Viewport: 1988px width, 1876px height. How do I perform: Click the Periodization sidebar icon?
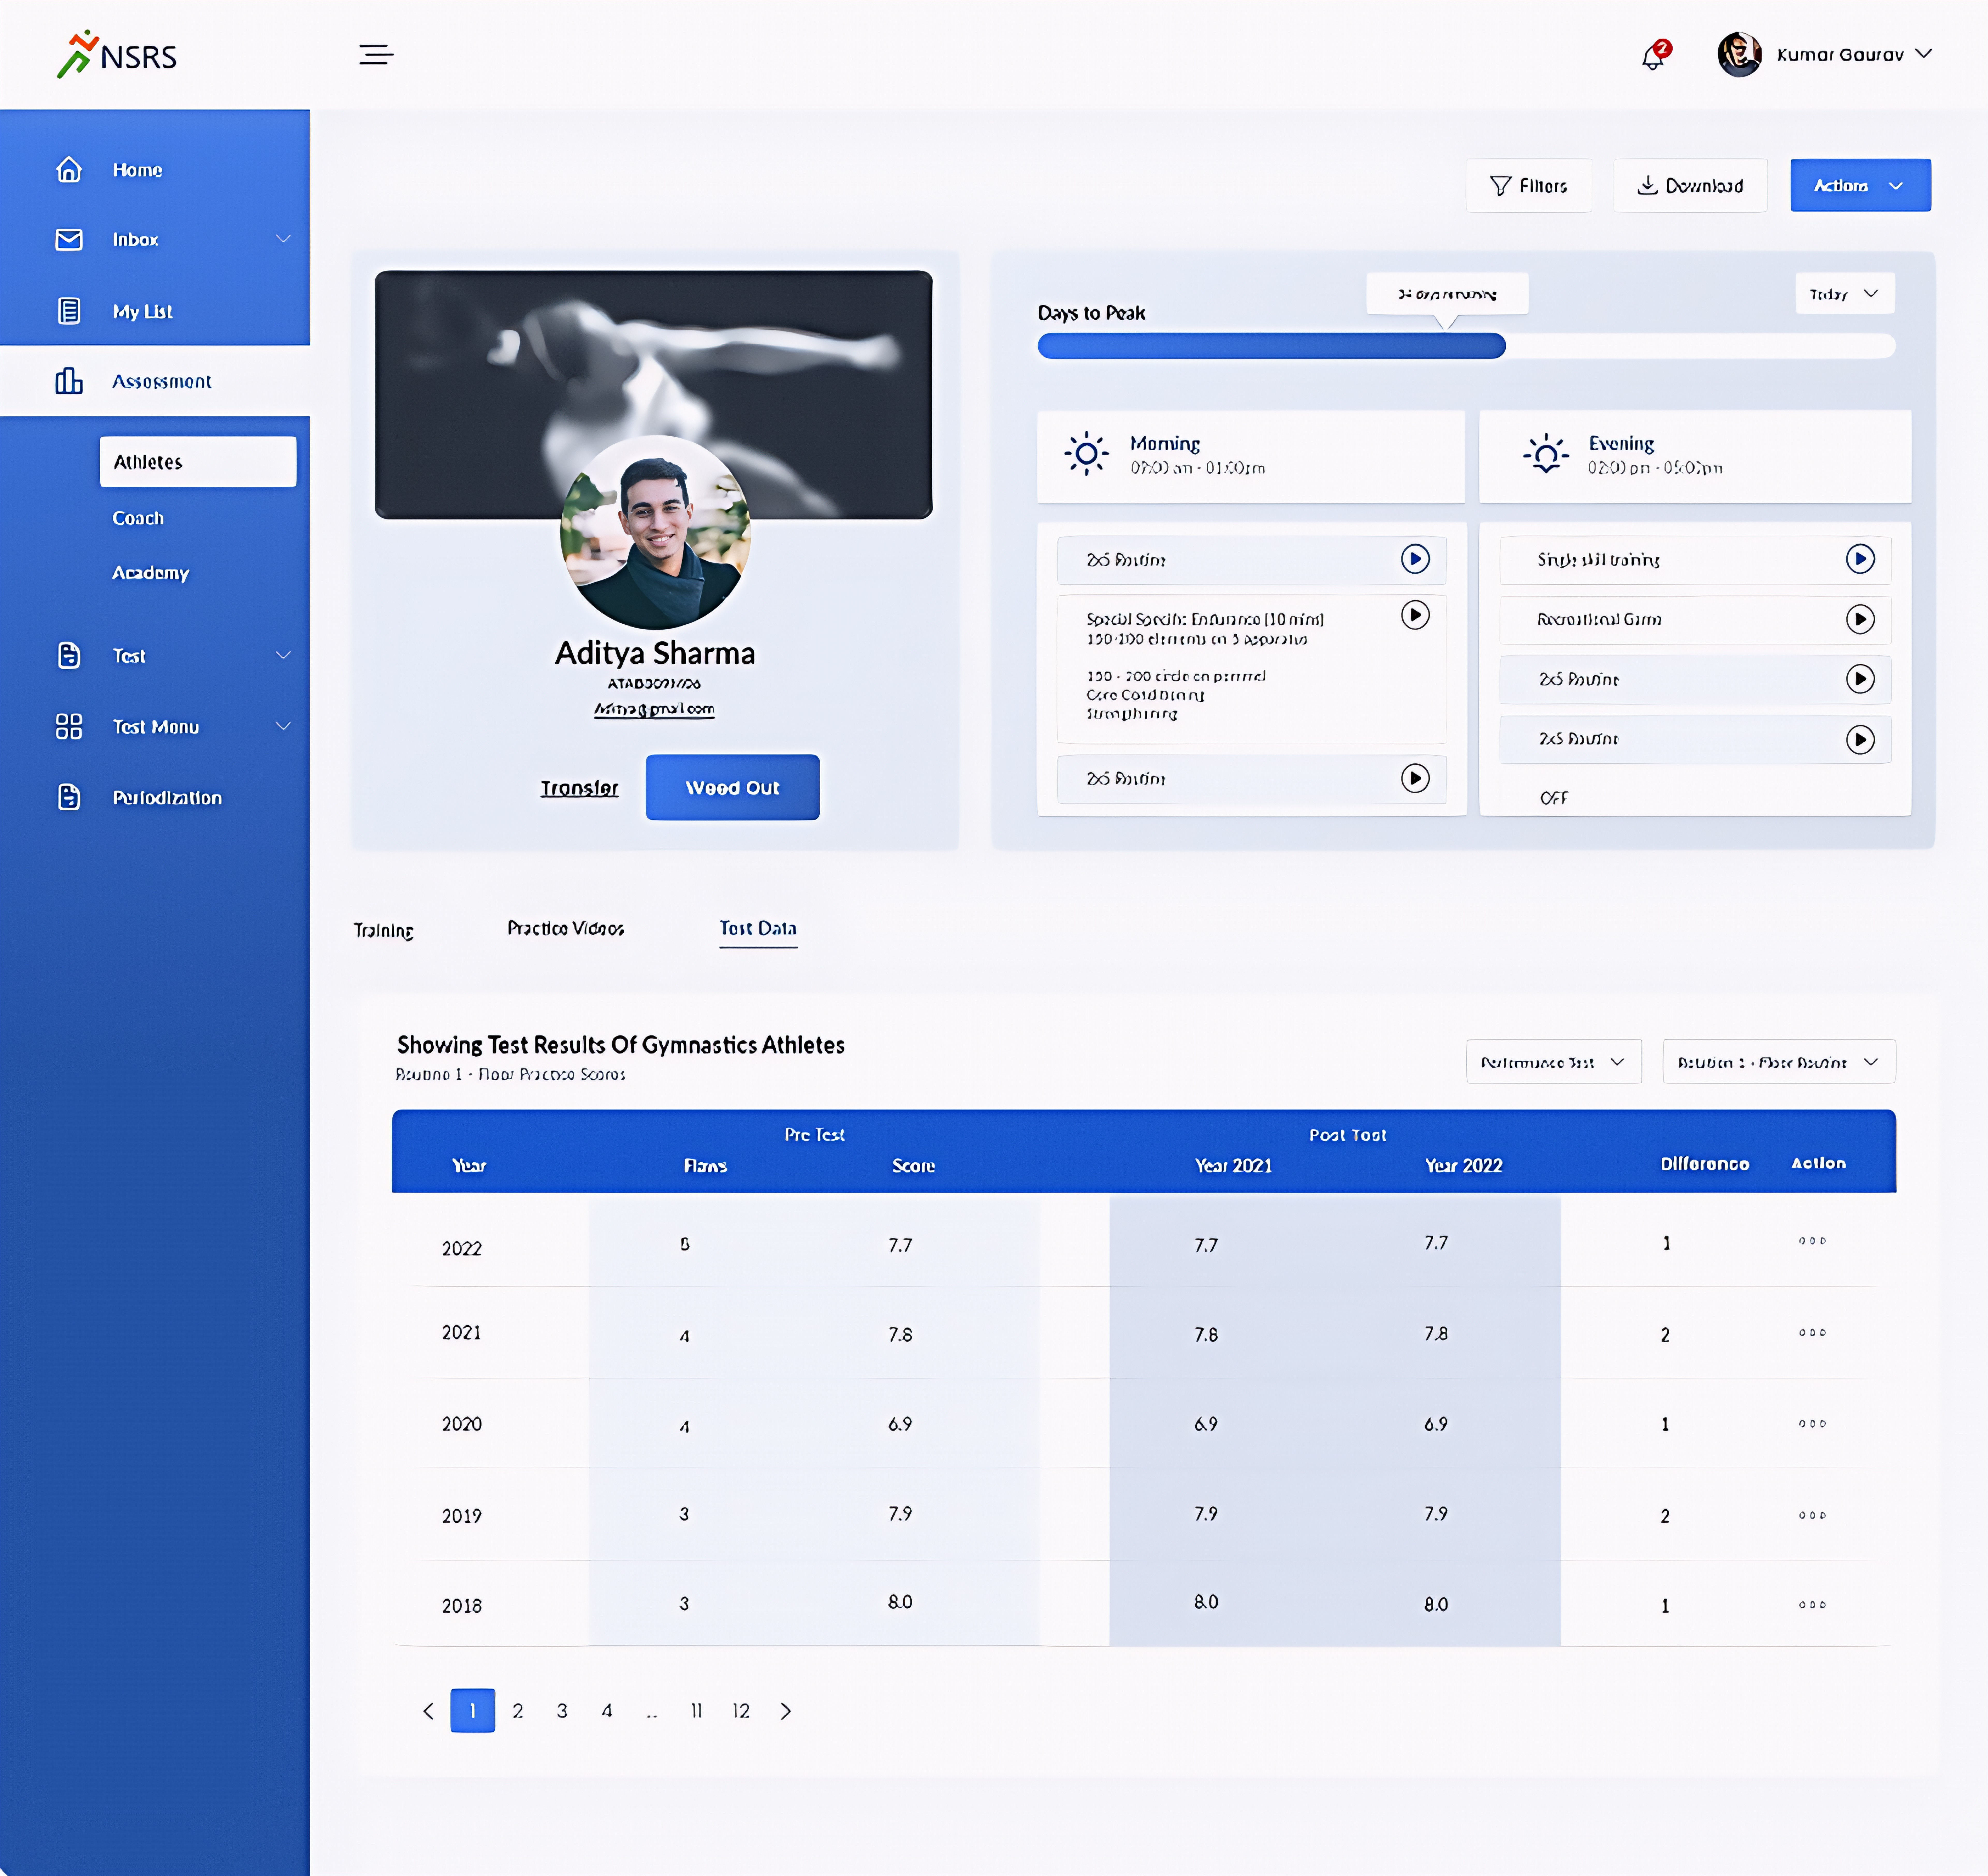[x=69, y=797]
